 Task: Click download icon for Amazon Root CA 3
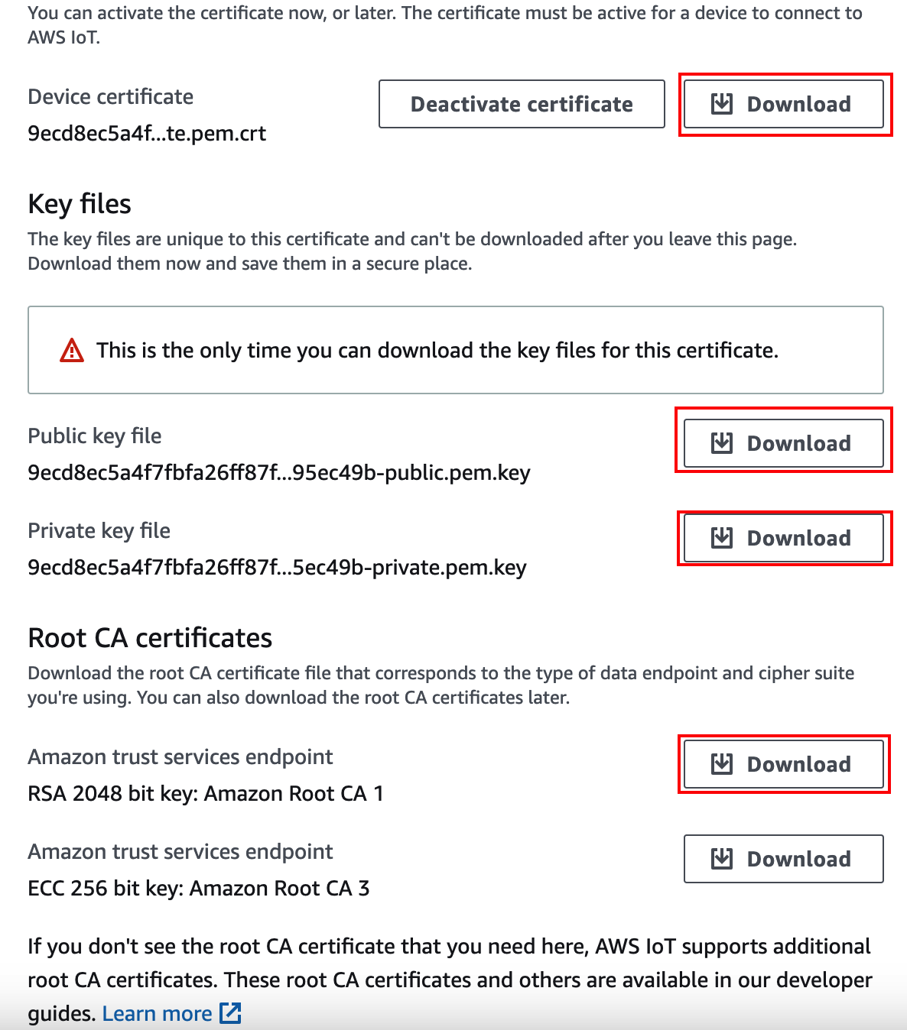(720, 859)
